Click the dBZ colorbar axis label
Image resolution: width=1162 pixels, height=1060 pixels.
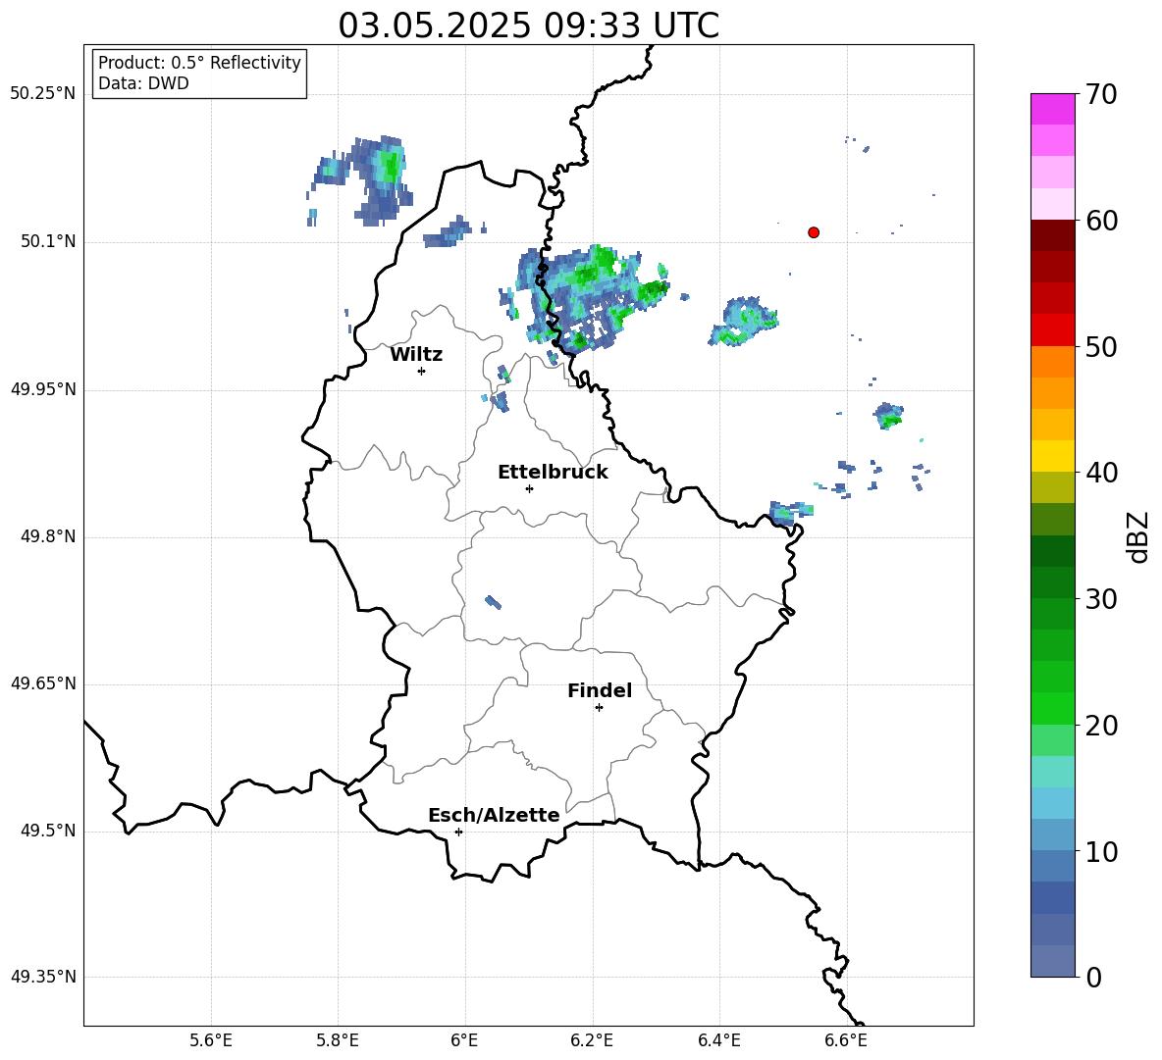tap(1139, 536)
